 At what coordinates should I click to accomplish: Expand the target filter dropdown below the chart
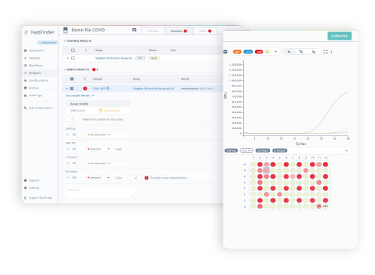(347, 150)
